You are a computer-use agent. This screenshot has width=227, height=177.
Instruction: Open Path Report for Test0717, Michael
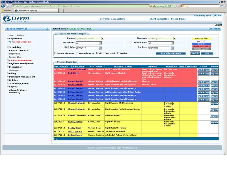pyautogui.click(x=204, y=70)
